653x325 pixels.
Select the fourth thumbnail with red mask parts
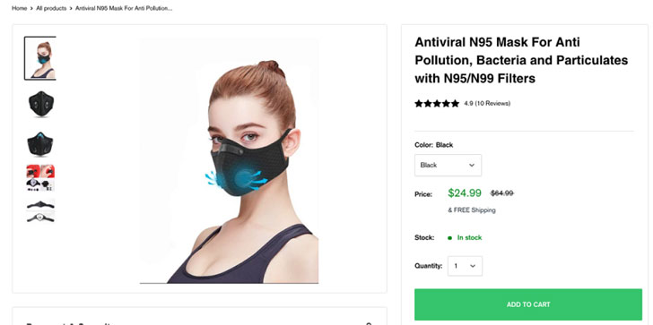pyautogui.click(x=40, y=178)
